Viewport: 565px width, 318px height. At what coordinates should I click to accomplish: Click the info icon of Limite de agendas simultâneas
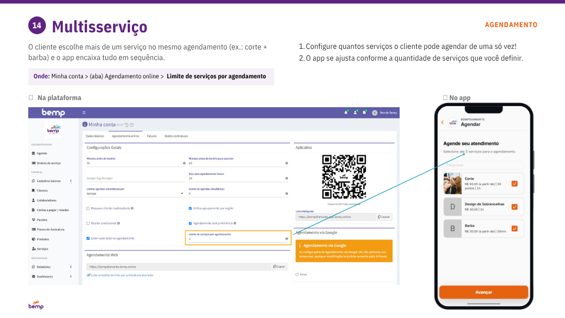tap(287, 194)
